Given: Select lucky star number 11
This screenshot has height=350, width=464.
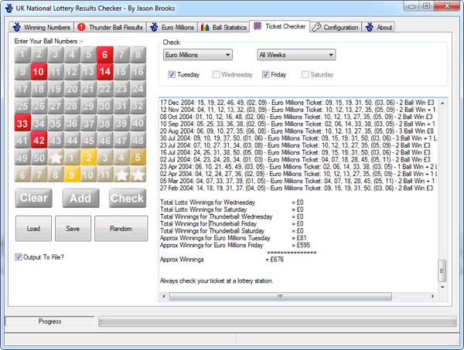Looking at the screenshot, I should [x=104, y=175].
